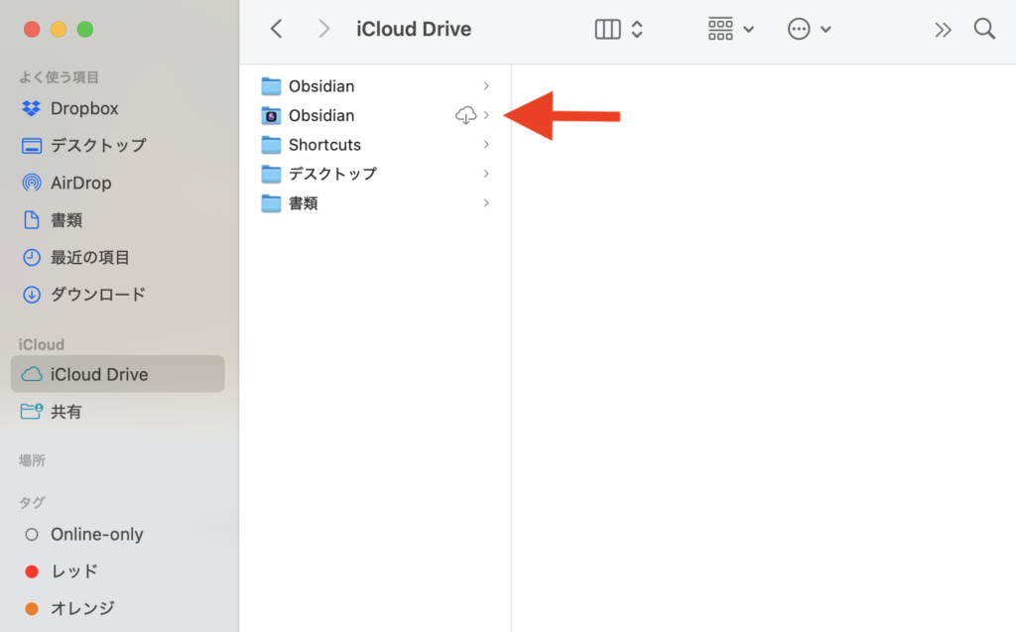Click the back navigation arrow

tap(277, 29)
